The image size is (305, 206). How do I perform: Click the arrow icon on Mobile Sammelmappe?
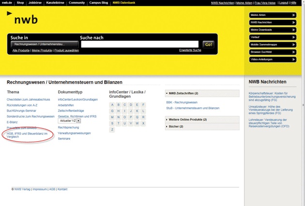tap(293, 44)
